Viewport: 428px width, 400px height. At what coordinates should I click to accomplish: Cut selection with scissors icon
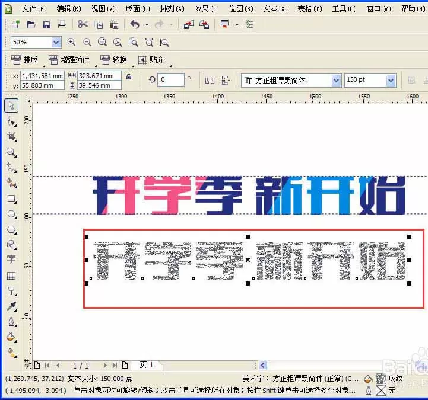click(x=83, y=24)
